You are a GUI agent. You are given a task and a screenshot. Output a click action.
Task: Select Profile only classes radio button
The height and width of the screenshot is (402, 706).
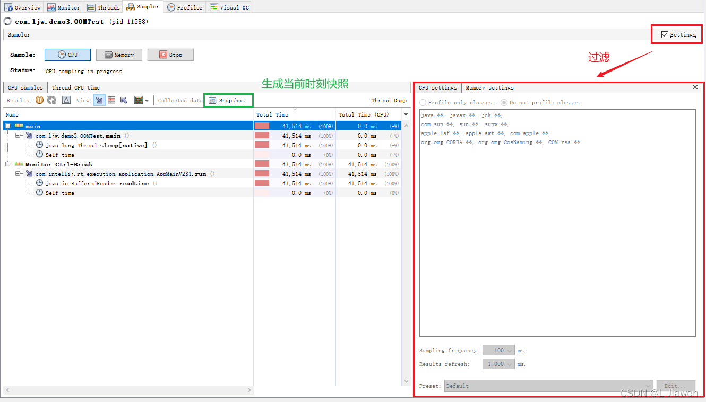[423, 102]
